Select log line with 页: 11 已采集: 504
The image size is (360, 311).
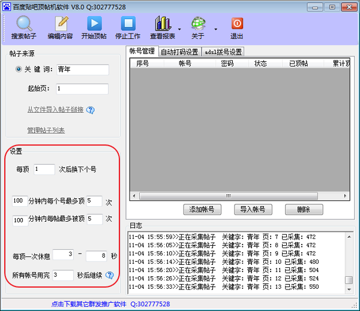tap(224, 270)
